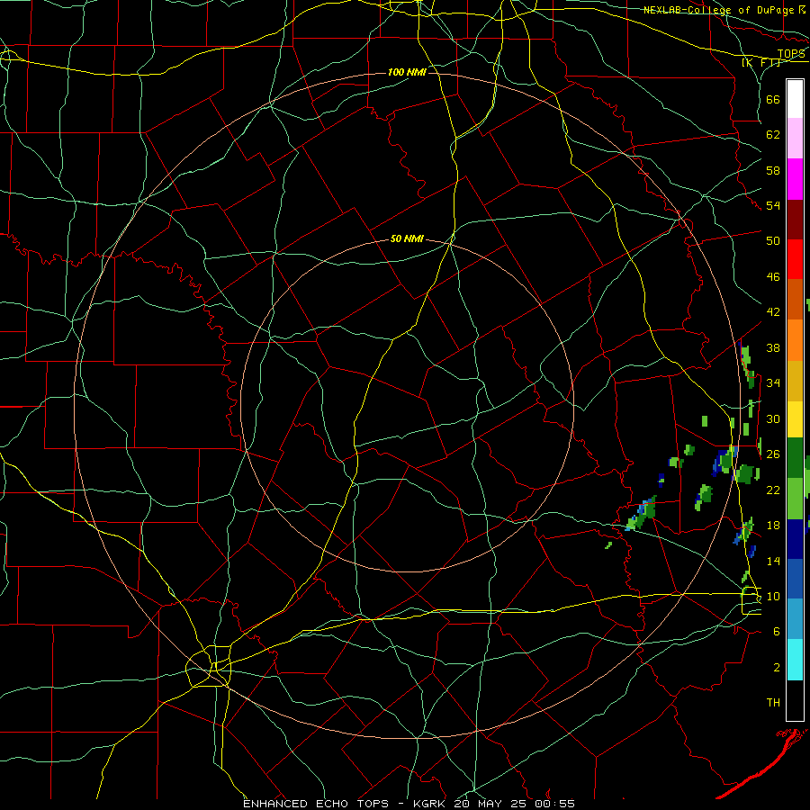Click the legend value "6"
Image resolution: width=810 pixels, height=810 pixels.
coord(777,632)
